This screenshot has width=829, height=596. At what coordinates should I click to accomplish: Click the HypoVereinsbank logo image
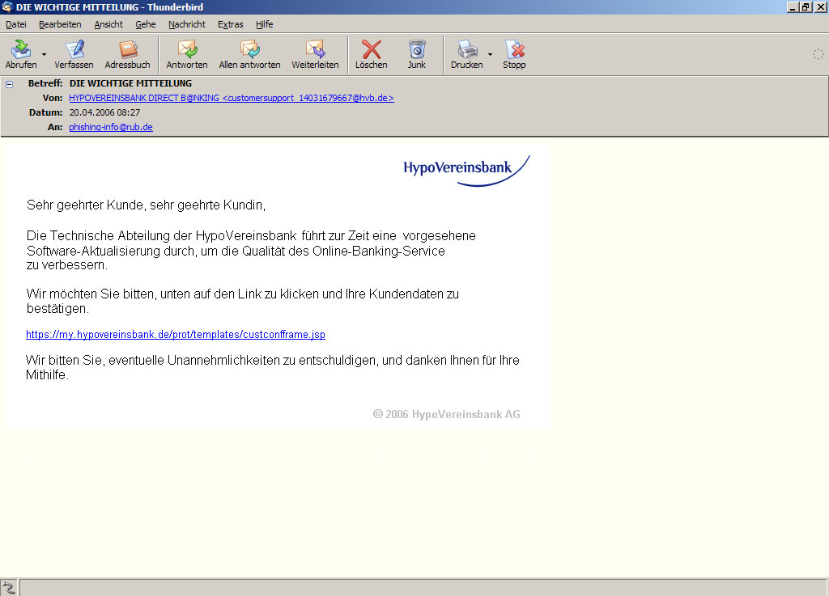tap(466, 171)
